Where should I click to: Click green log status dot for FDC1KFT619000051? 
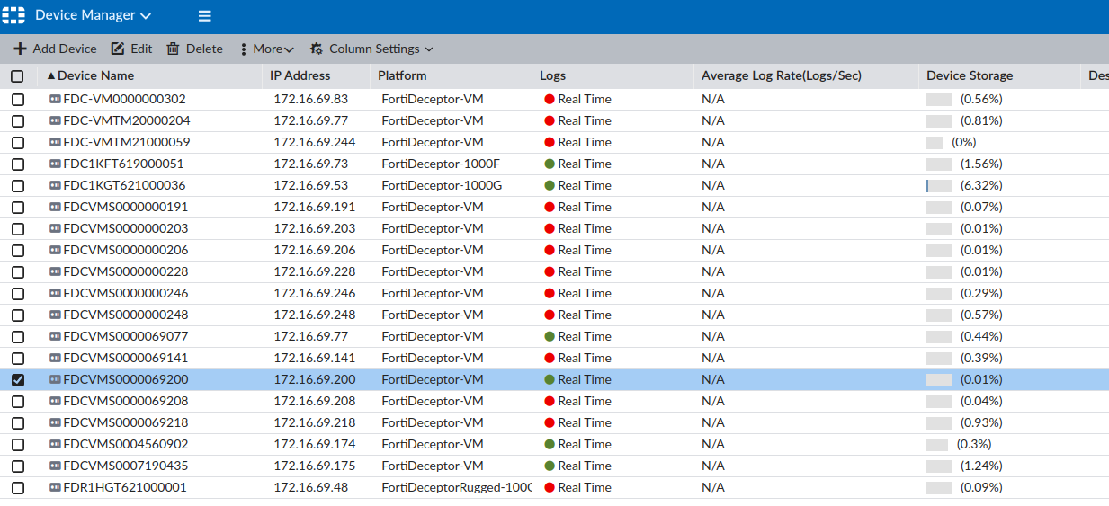click(550, 164)
